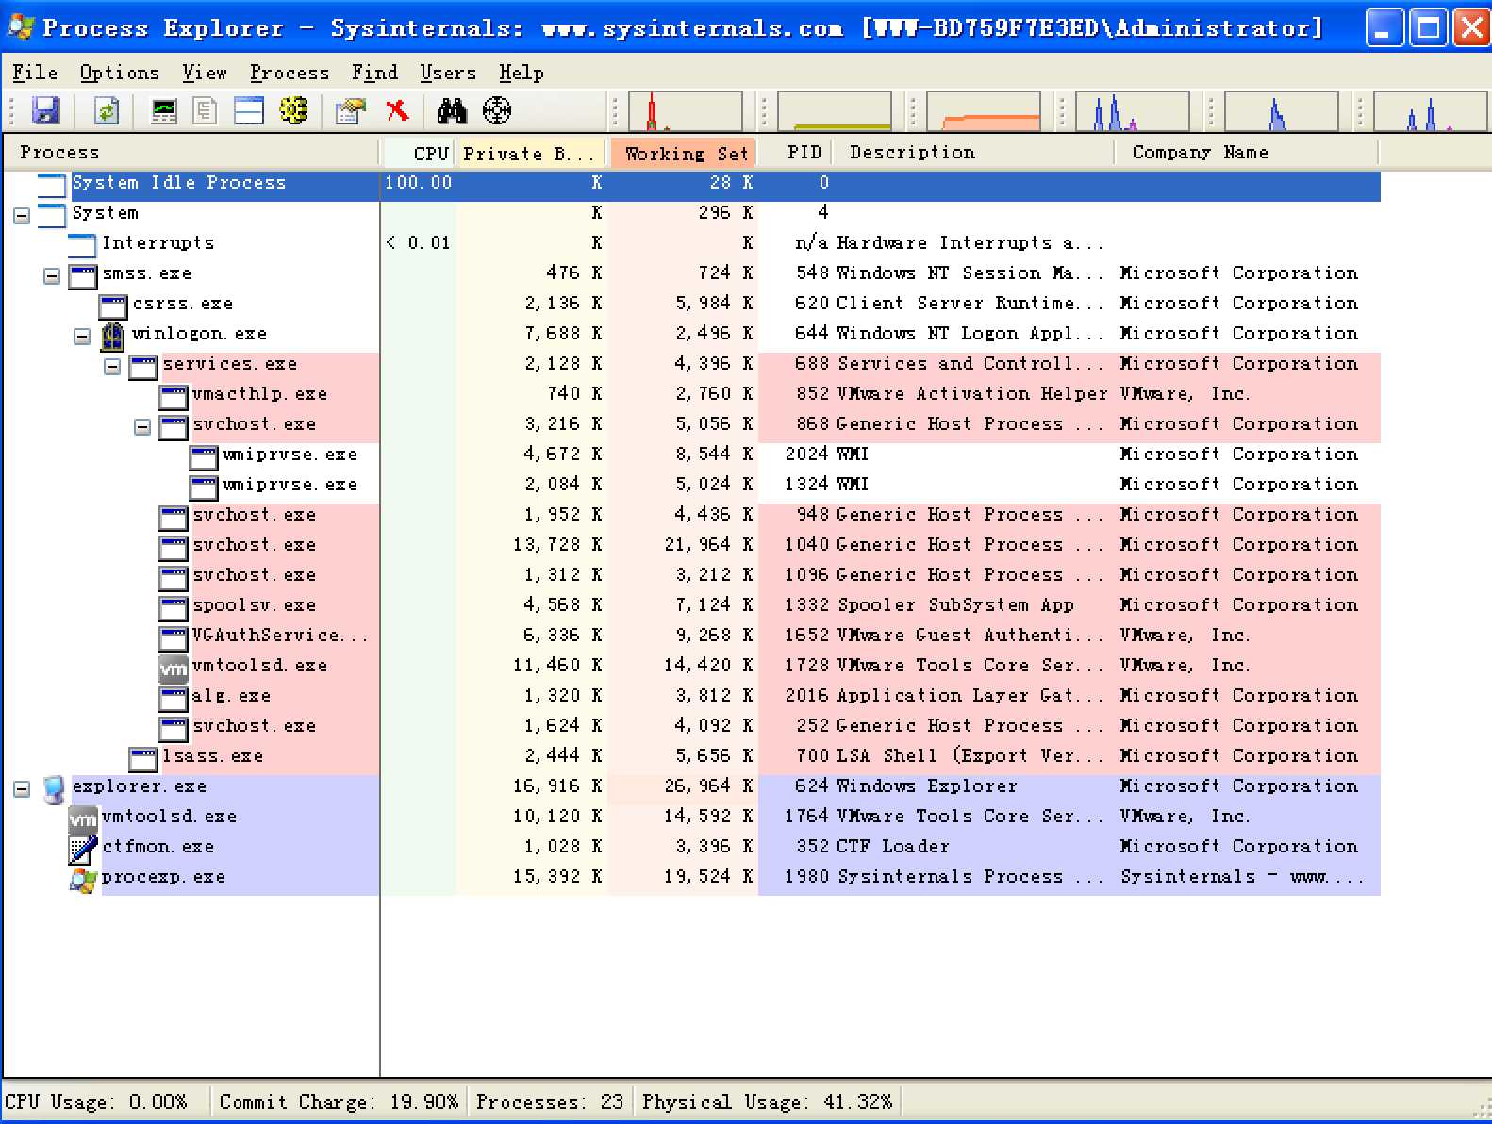Select the Interrupts row
The width and height of the screenshot is (1492, 1124).
point(692,243)
